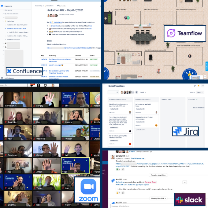208x208 pixels.
Task: Select the Vinoth video tile
Action: coord(75,132)
